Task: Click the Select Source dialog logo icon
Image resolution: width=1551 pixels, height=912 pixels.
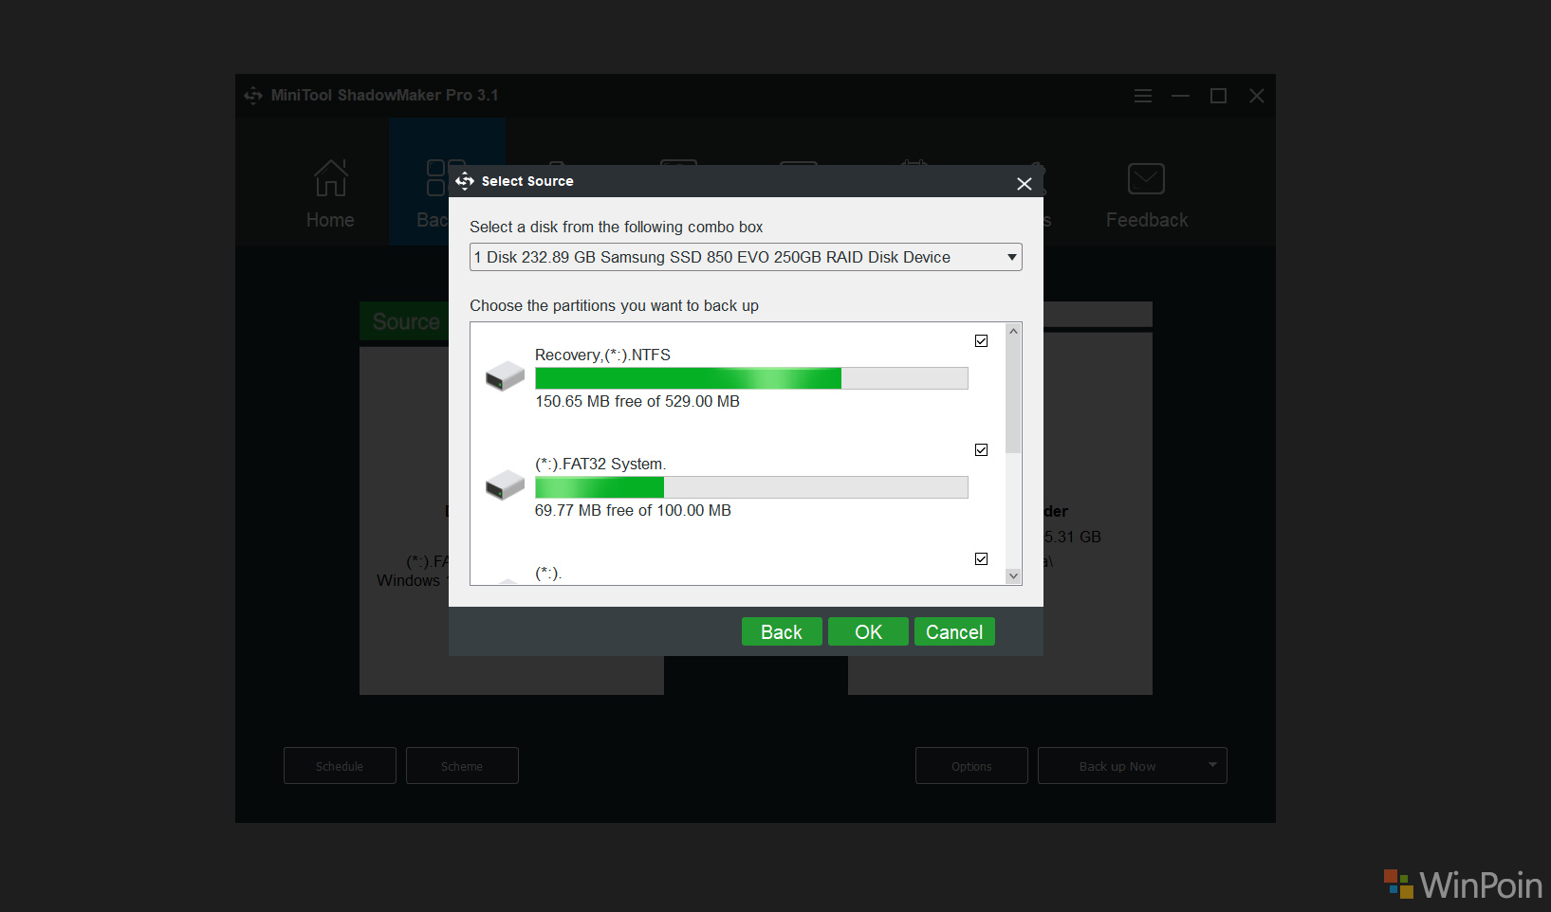Action: pyautogui.click(x=465, y=181)
